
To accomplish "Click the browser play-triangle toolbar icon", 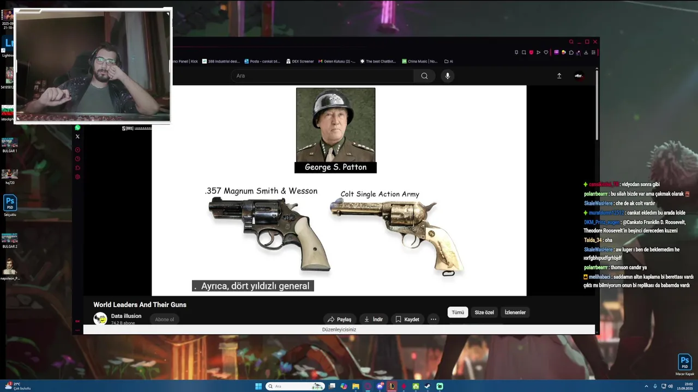I will [x=538, y=52].
